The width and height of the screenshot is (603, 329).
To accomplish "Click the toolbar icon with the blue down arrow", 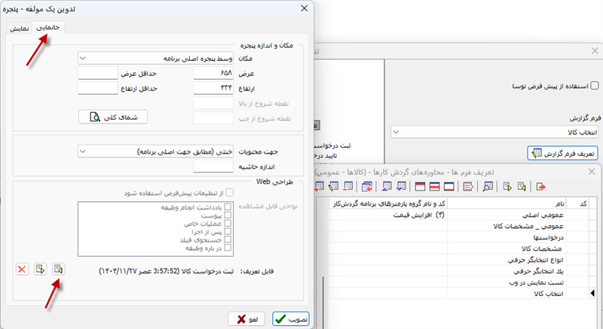I will click(x=400, y=186).
